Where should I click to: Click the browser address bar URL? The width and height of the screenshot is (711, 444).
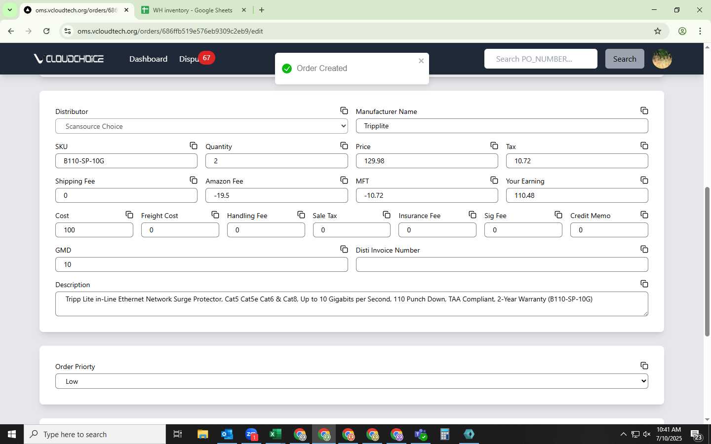coord(170,31)
